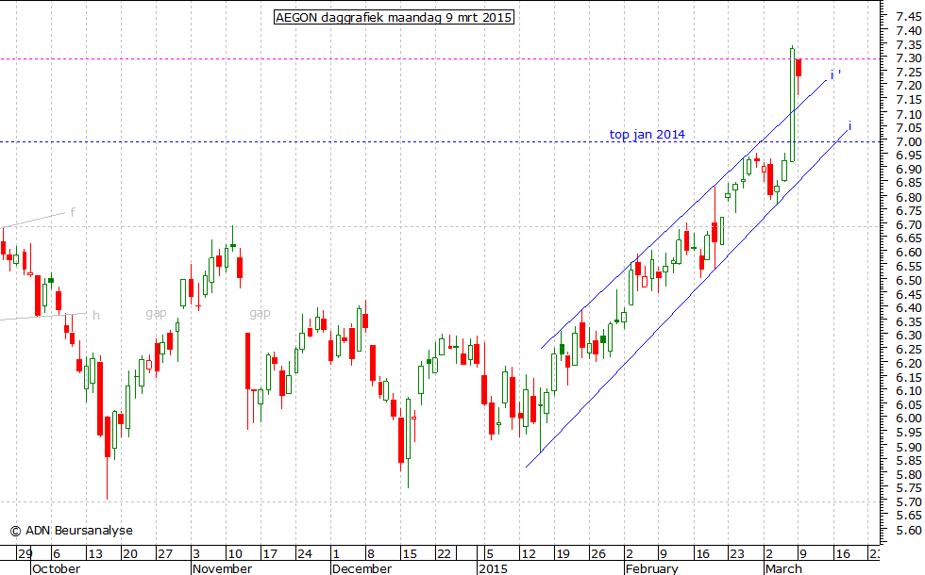Select the 15 date label in December

[x=410, y=554]
